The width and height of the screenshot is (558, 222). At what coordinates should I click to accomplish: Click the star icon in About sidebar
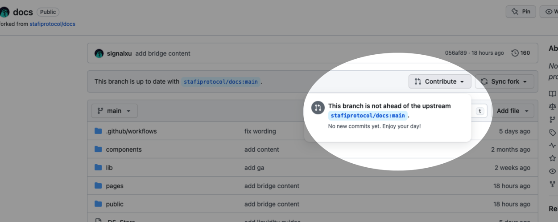553,158
